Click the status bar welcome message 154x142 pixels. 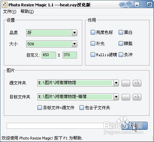[x=42, y=138]
